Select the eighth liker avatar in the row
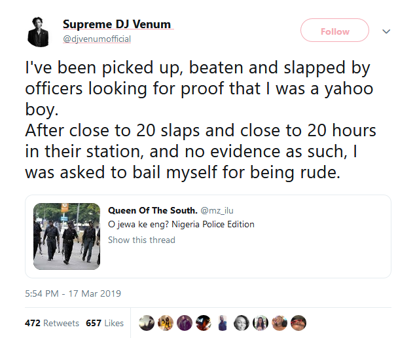The width and height of the screenshot is (415, 338). click(x=280, y=323)
